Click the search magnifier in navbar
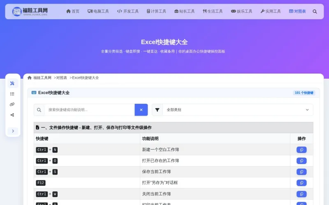 [x=315, y=11]
